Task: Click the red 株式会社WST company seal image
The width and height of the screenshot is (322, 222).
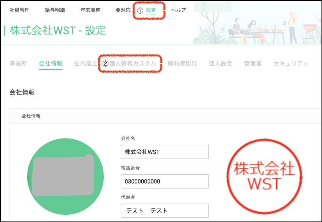Action: tap(264, 177)
